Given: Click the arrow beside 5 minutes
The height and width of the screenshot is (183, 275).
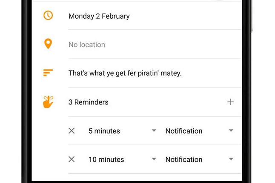Looking at the screenshot, I should 154,130.
